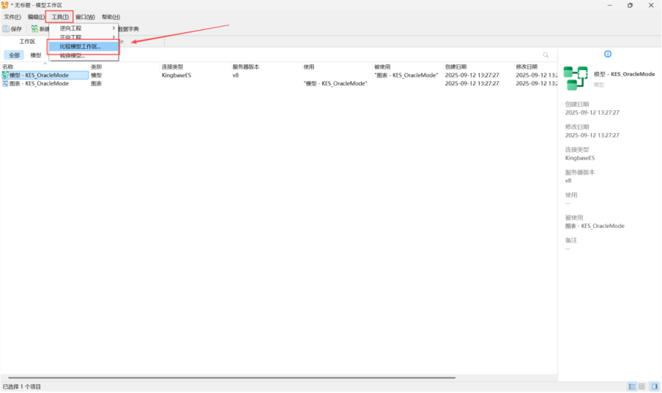Choose 比较模型工作区... from the Tools menu
Viewport: 662px width, 393px height.
point(81,47)
